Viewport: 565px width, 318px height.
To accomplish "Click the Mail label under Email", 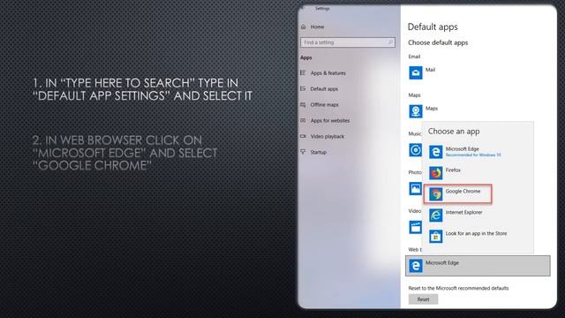I will (x=430, y=70).
